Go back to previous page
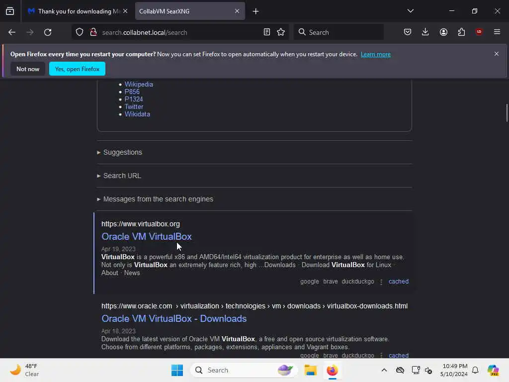This screenshot has width=509, height=382. coord(12,32)
